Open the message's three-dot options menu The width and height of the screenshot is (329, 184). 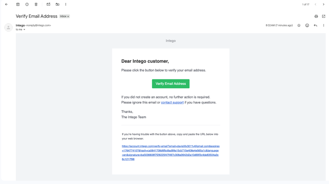click(323, 26)
